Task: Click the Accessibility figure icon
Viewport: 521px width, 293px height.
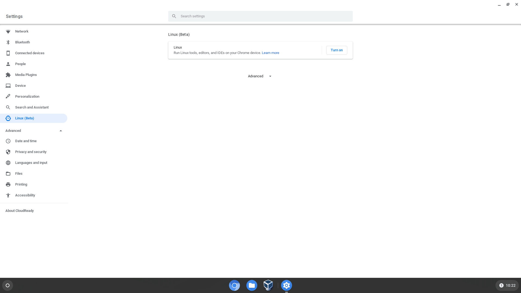Action: pyautogui.click(x=8, y=195)
